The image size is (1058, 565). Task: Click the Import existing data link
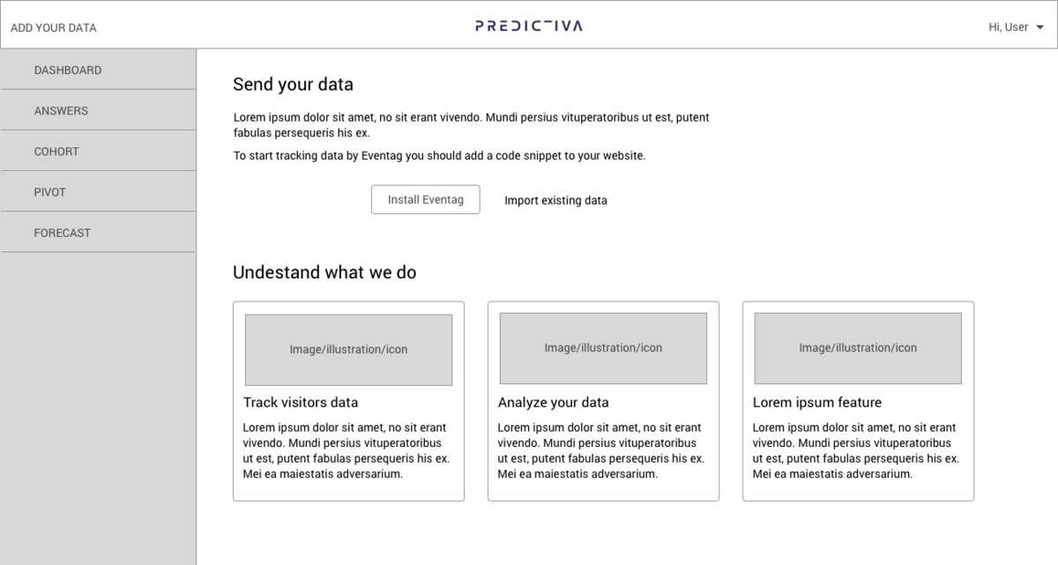tap(555, 200)
